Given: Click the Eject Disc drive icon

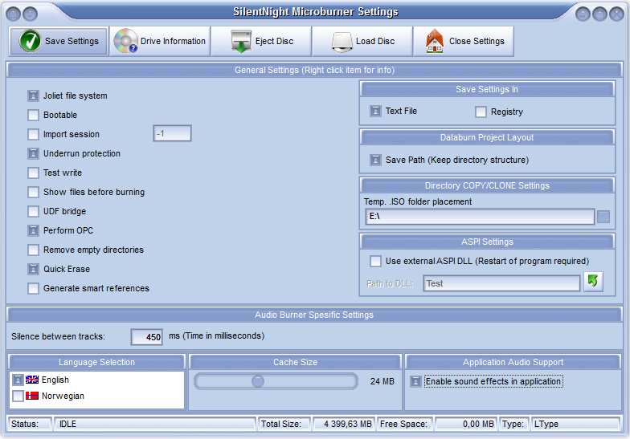Looking at the screenshot, I should [241, 41].
